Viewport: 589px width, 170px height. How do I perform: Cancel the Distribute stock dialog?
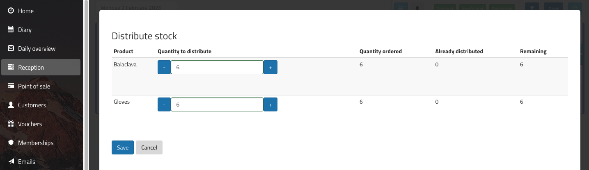coord(149,147)
